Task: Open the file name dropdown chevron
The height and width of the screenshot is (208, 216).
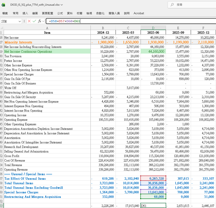Action: (62, 5)
